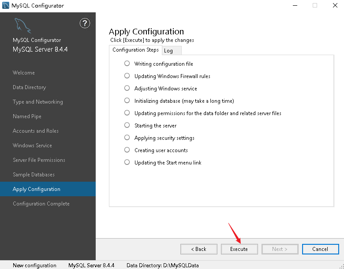Viewport: 344px width, 269px height.
Task: Click 'Writing configuration file' text
Action: 164,64
